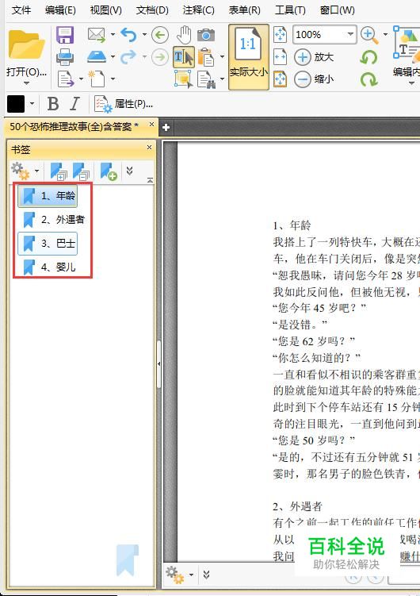Open bookmarks panel options gear

[20, 171]
